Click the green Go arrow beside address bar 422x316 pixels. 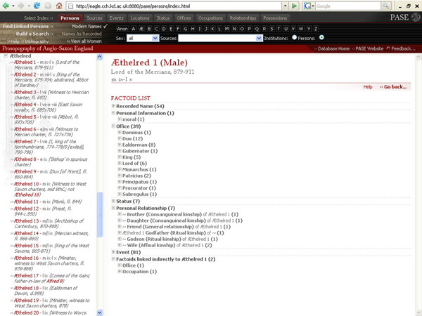coord(295,6)
